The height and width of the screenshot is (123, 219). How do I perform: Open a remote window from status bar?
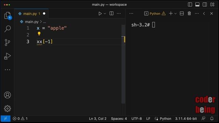5,119
